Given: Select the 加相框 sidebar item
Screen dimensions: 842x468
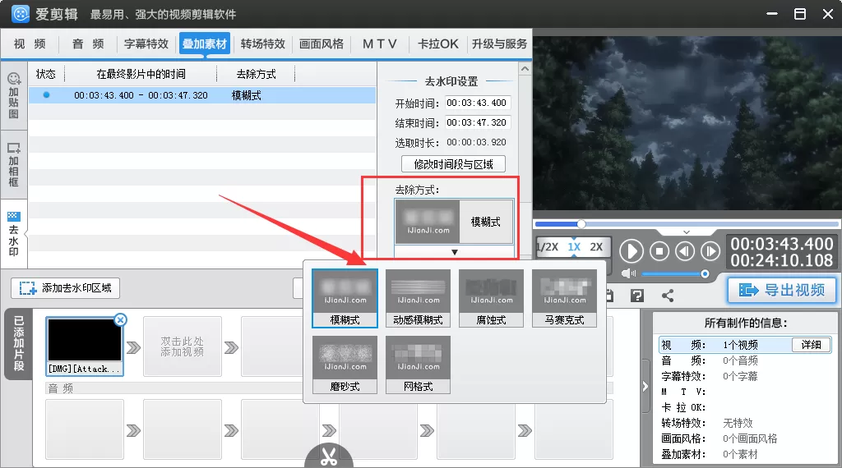Looking at the screenshot, I should [x=13, y=164].
